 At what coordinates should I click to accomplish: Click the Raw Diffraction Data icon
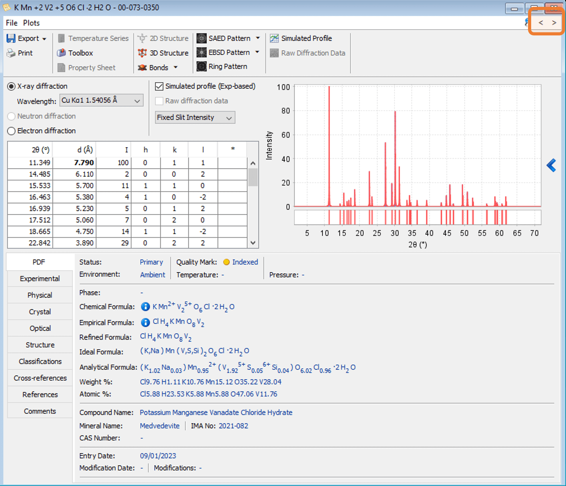click(x=274, y=53)
